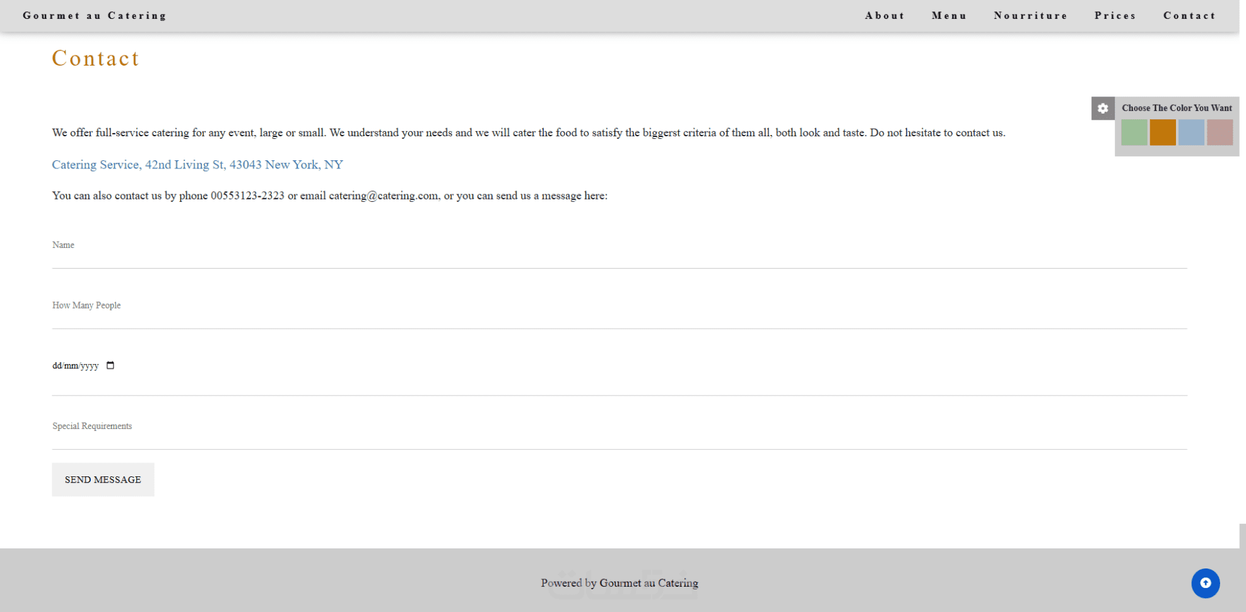1246x612 pixels.
Task: Select the green color swatch
Action: pos(1134,132)
